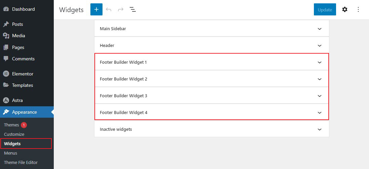Image resolution: width=369 pixels, height=169 pixels.
Task: Select Customize under Appearance
Action: pos(14,134)
